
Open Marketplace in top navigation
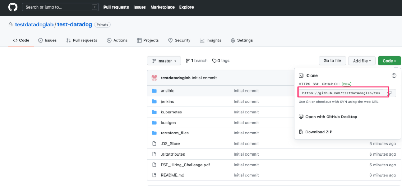(x=162, y=7)
